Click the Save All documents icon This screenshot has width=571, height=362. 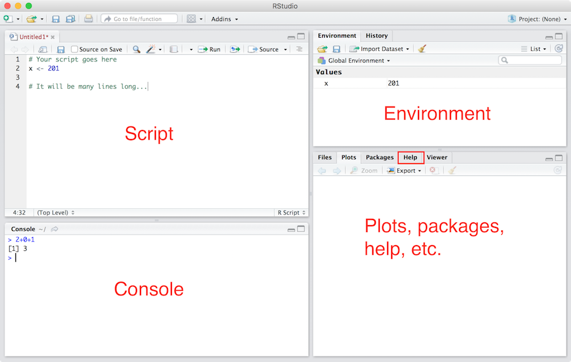pos(70,19)
